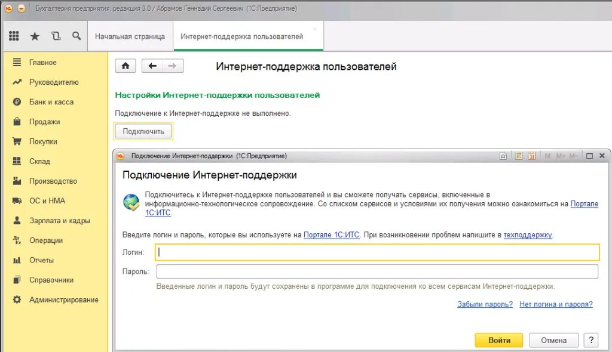
Task: Click the globe icon in dialog
Action: tap(131, 203)
